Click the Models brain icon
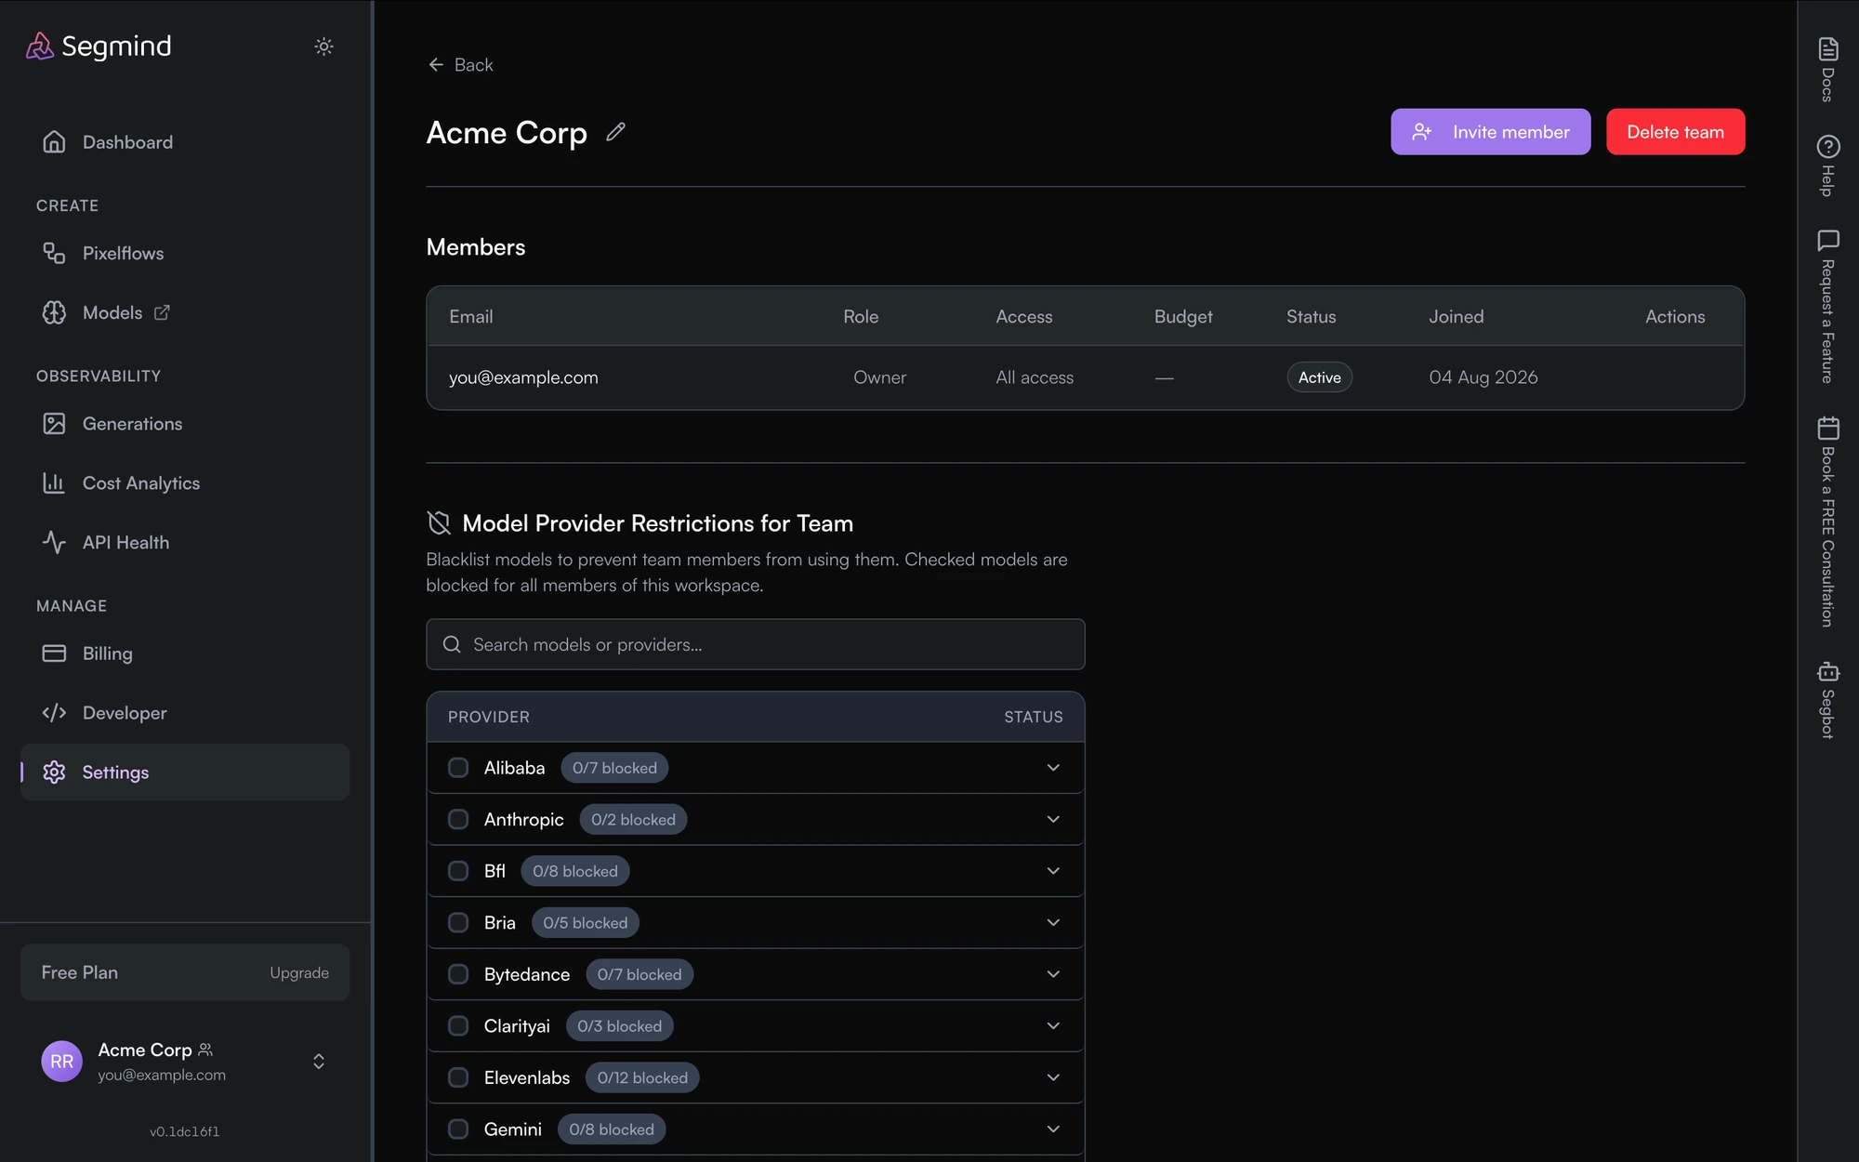Viewport: 1859px width, 1162px height. tap(54, 312)
